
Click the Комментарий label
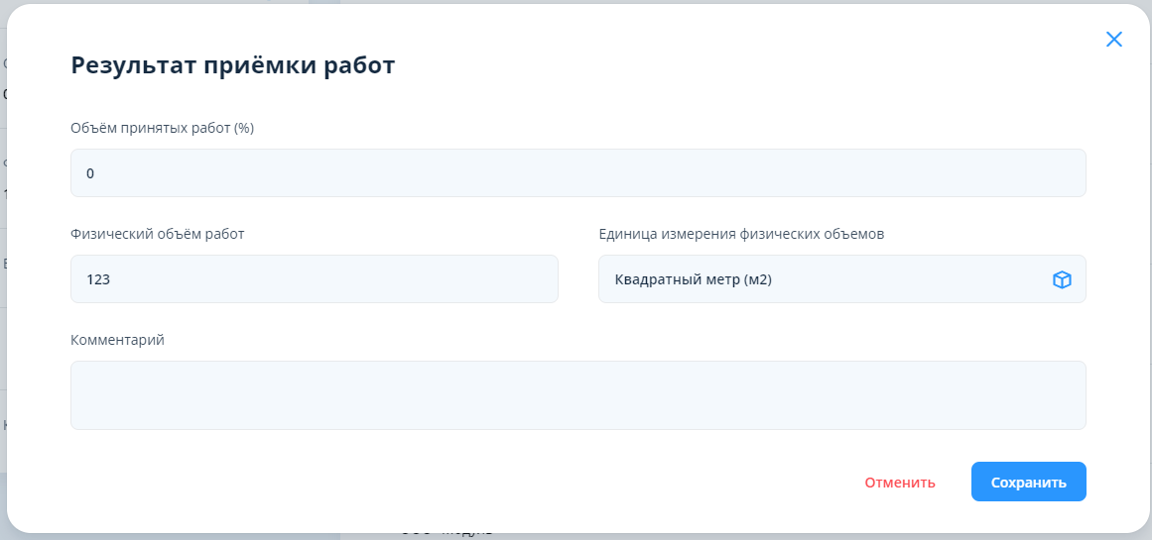[117, 340]
